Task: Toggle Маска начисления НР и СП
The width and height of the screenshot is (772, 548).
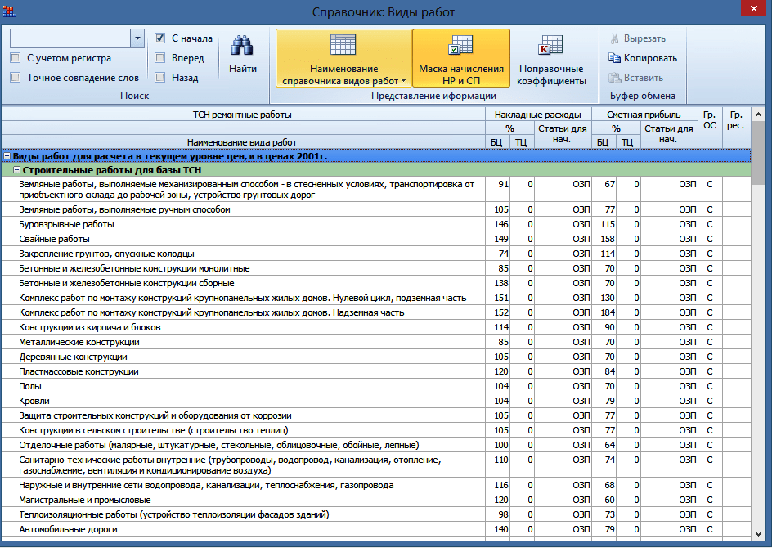Action: (x=461, y=58)
